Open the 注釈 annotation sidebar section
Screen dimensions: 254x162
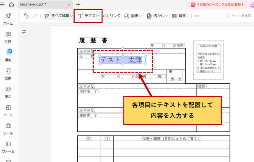pyautogui.click(x=8, y=38)
